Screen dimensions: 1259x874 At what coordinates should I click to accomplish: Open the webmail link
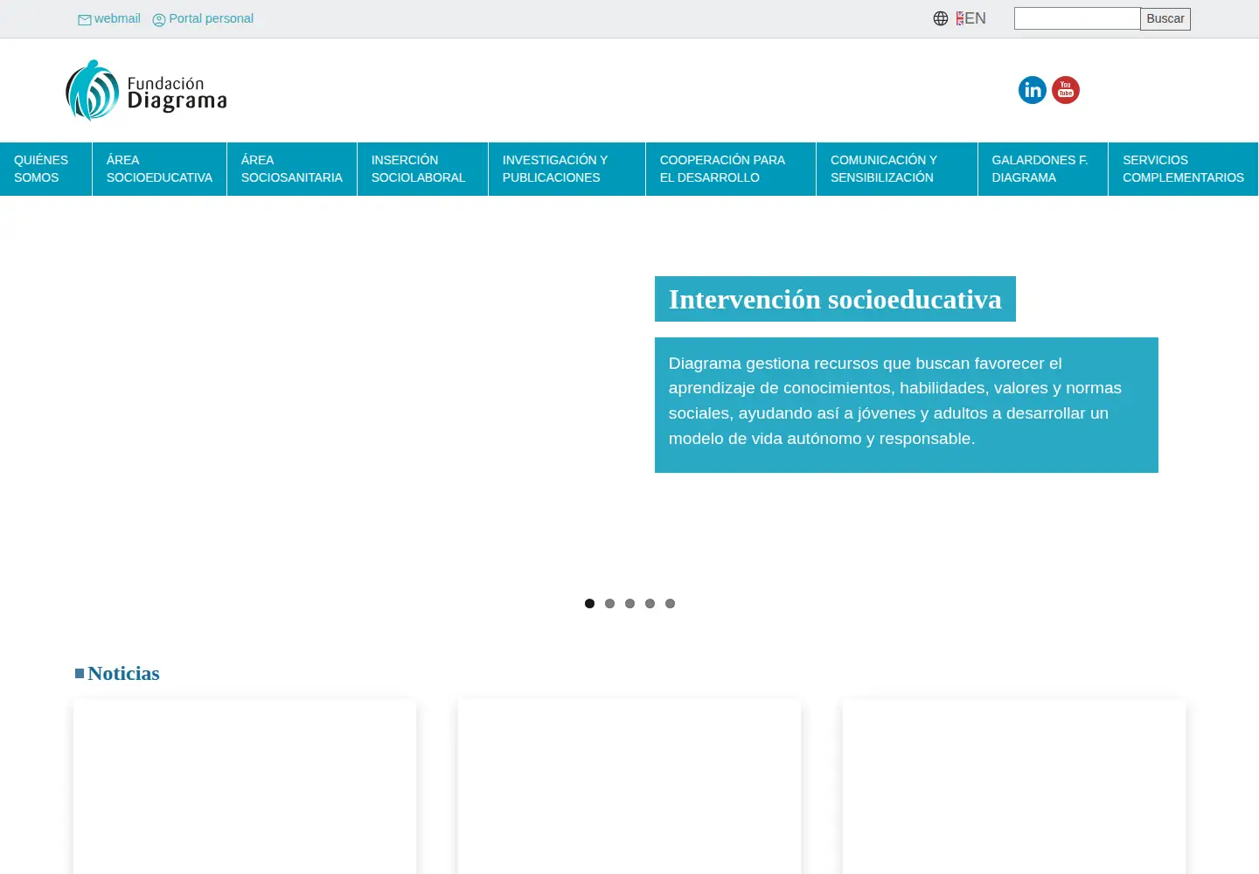[x=117, y=18]
